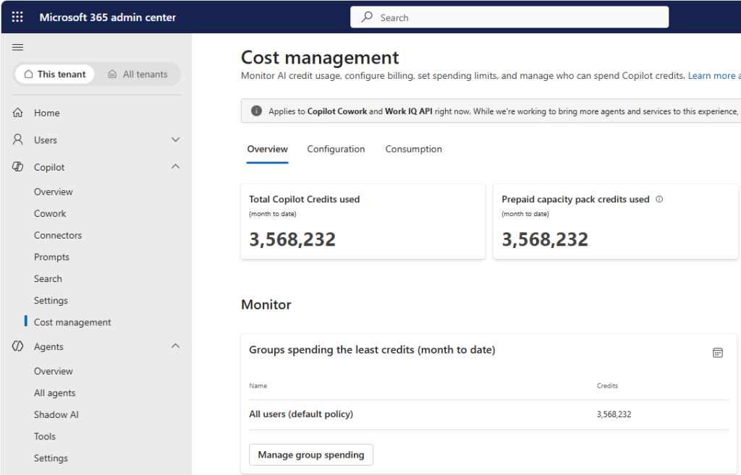The width and height of the screenshot is (741, 475).
Task: Click info icon next to Prepaid capacity pack
Action: [x=659, y=200]
